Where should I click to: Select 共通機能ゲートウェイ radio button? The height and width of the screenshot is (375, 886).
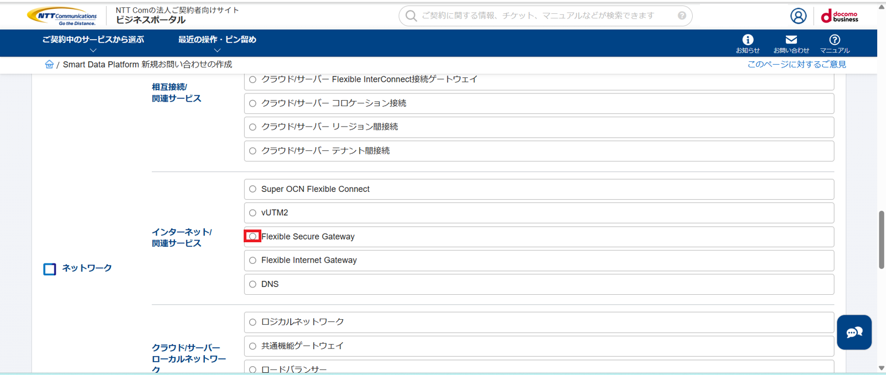pos(253,346)
